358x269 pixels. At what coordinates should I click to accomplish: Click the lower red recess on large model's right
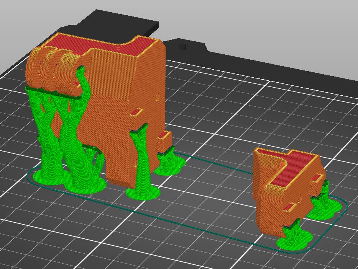point(165,135)
